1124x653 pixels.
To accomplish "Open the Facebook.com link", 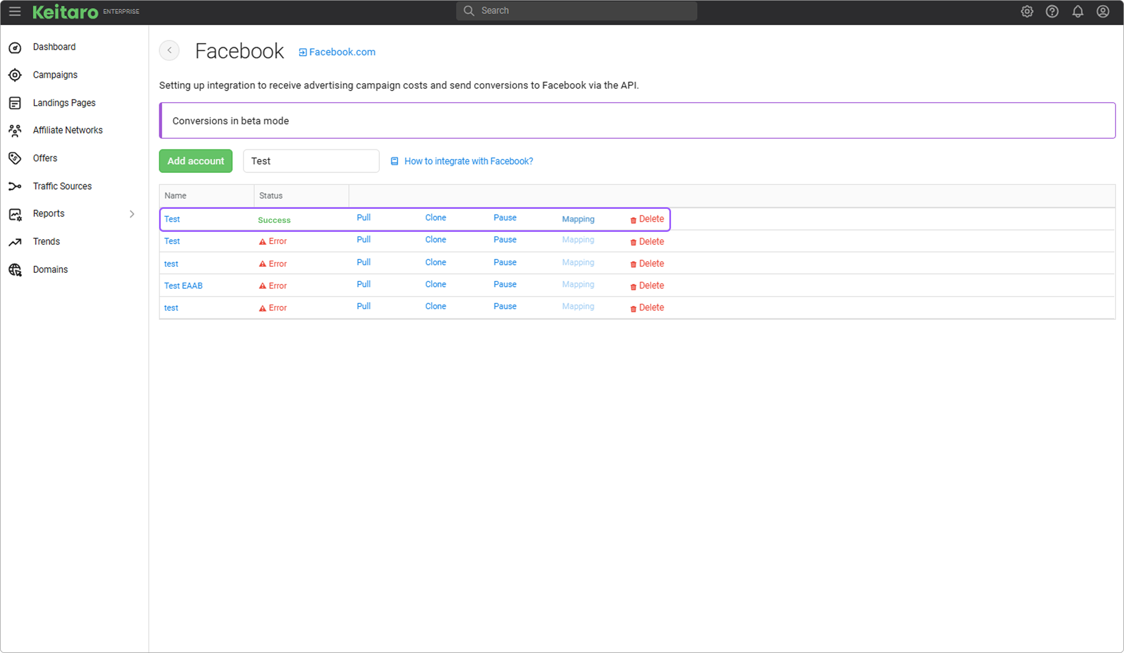I will pyautogui.click(x=342, y=52).
